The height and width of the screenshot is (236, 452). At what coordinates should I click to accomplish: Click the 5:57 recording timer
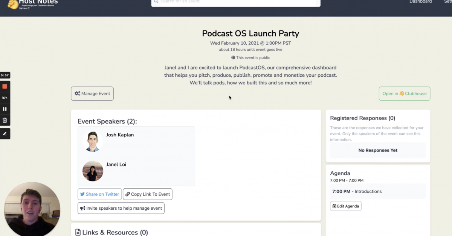[5, 75]
